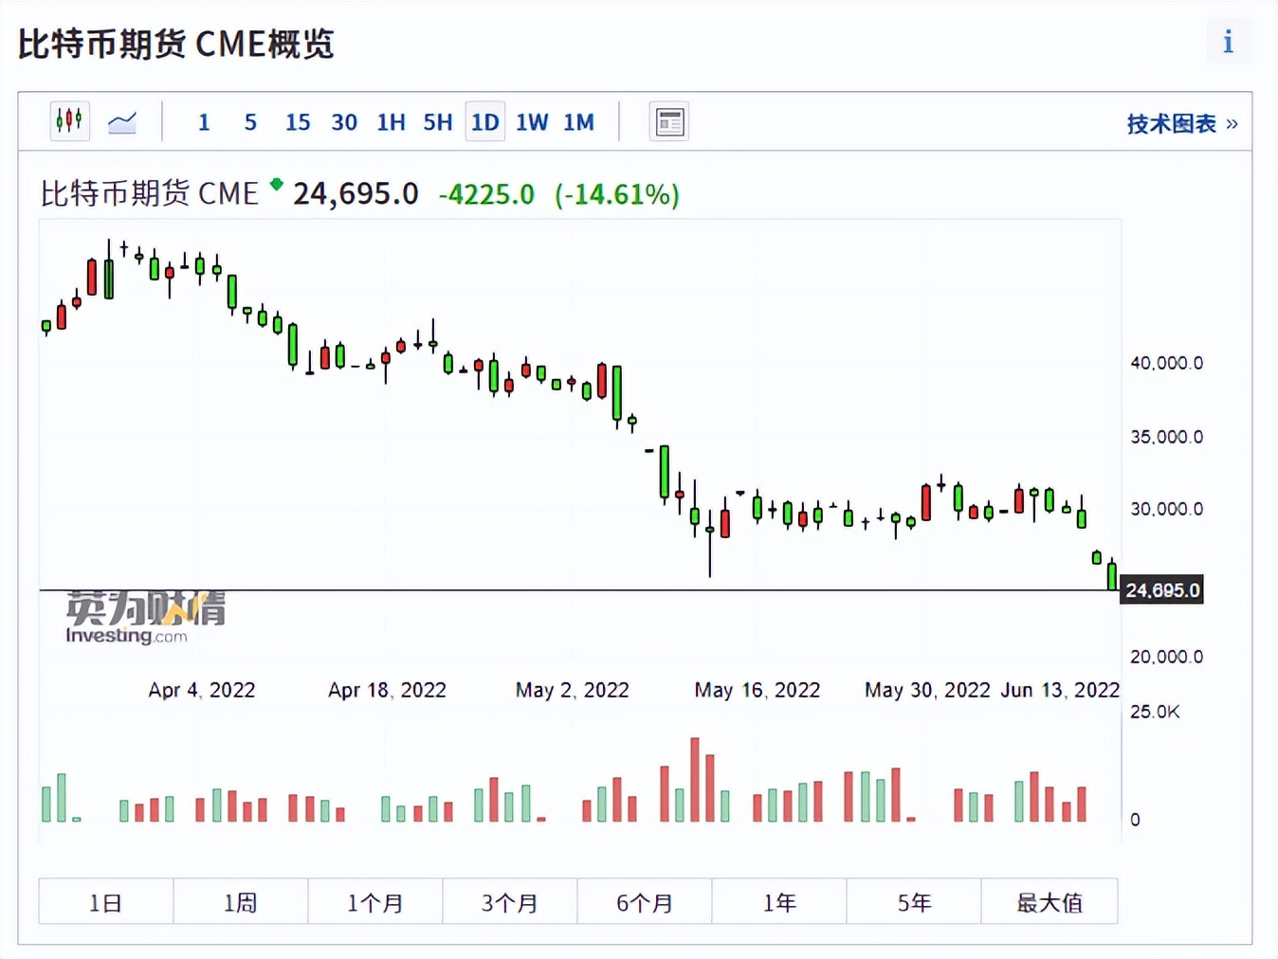Choose the 1日 time range
This screenshot has height=959, width=1278.
[106, 901]
